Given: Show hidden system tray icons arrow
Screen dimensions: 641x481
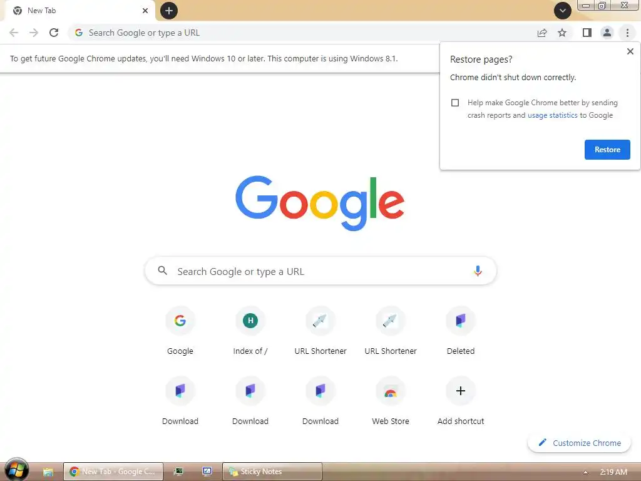Looking at the screenshot, I should 585,472.
